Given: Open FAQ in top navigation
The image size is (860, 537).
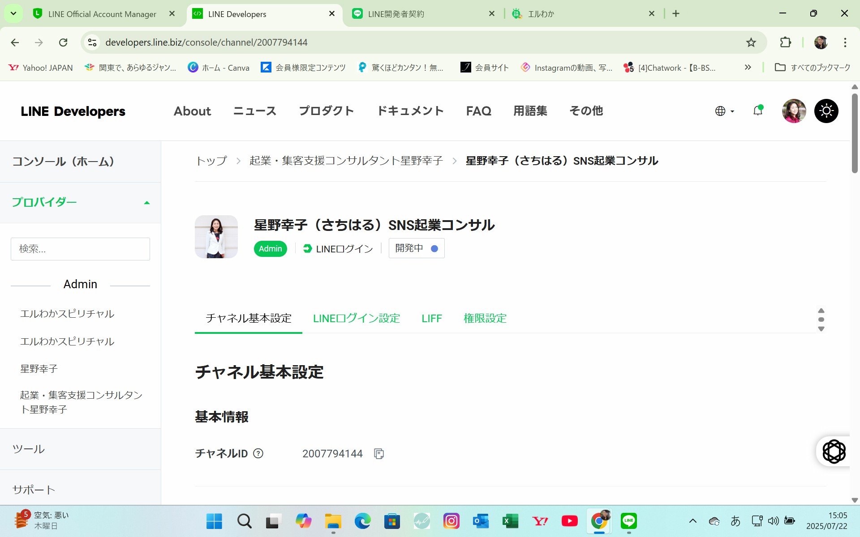Looking at the screenshot, I should click(x=479, y=111).
